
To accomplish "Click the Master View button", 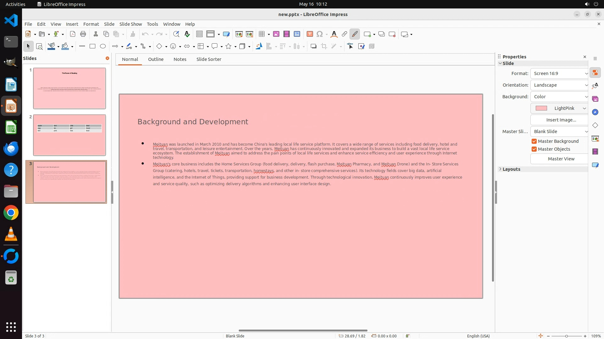I will (x=561, y=159).
